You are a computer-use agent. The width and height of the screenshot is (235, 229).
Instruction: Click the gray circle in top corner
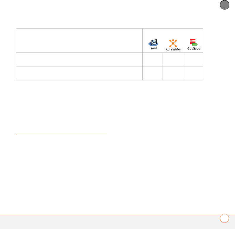(225, 5)
